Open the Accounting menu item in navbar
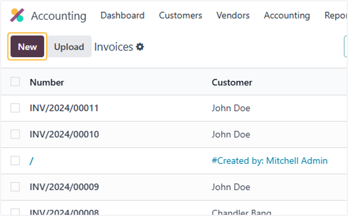The width and height of the screenshot is (348, 216). (287, 15)
